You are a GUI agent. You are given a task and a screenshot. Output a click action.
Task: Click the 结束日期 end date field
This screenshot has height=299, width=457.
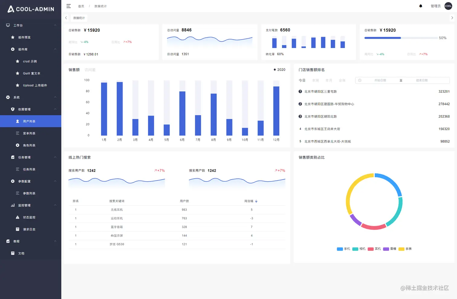pos(422,80)
